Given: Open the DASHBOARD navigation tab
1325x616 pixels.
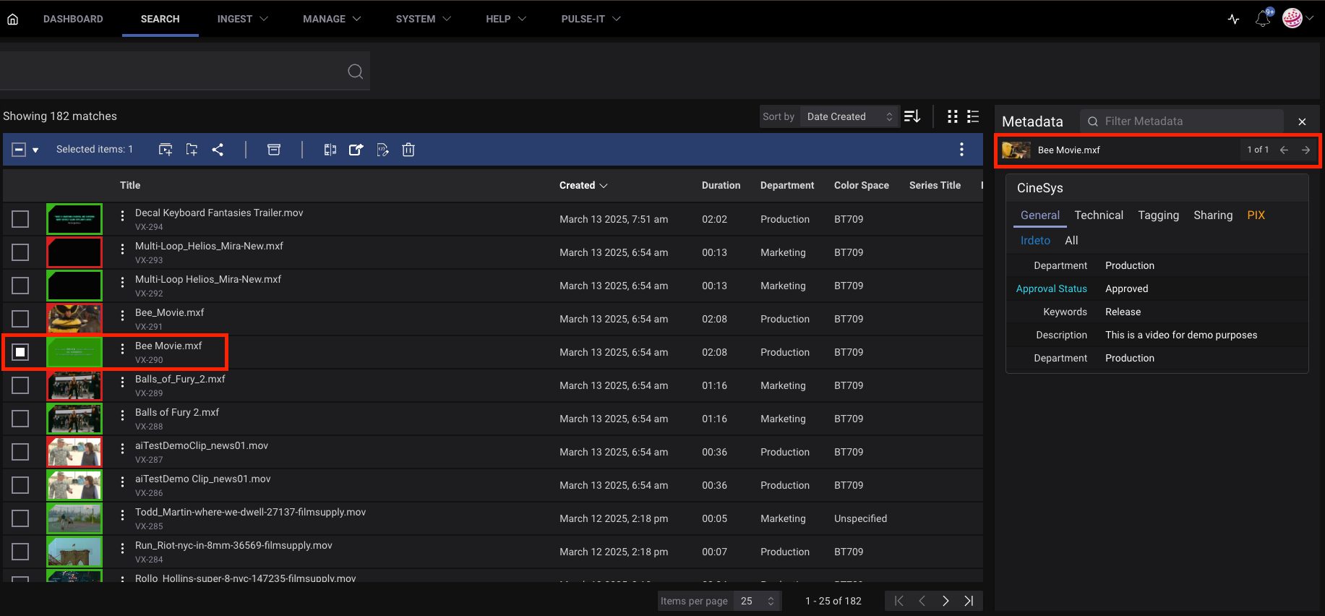Looking at the screenshot, I should point(73,19).
